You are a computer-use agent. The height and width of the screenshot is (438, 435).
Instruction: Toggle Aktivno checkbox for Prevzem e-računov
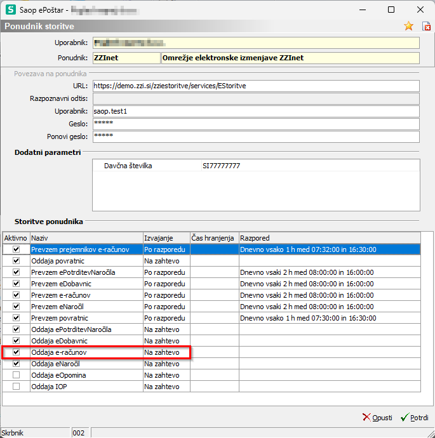click(17, 295)
